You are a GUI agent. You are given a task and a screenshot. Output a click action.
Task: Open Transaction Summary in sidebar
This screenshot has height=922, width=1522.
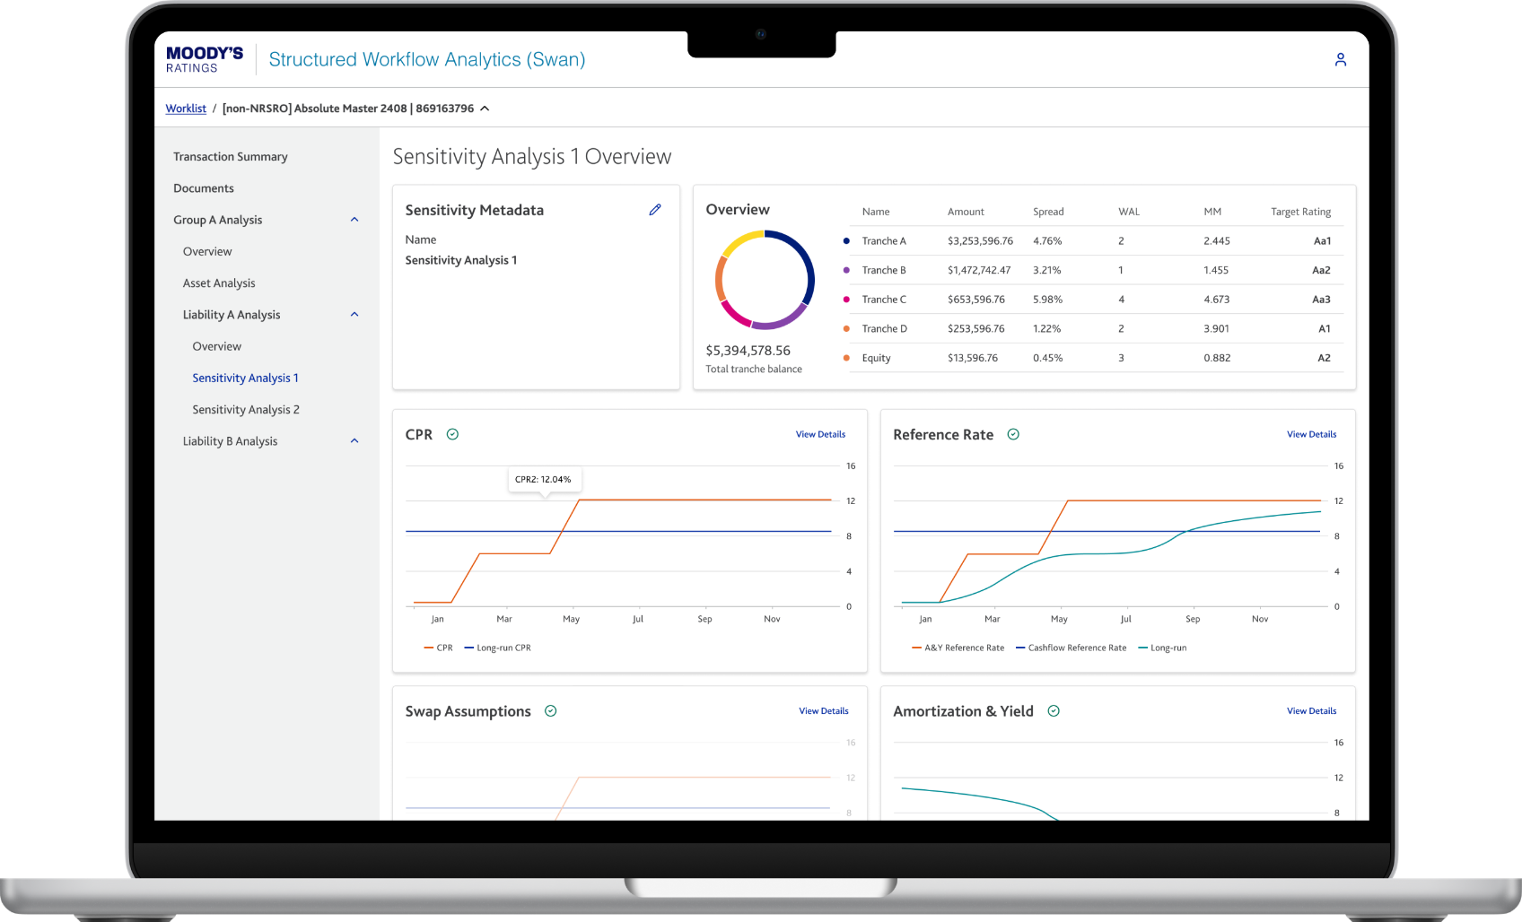(231, 157)
